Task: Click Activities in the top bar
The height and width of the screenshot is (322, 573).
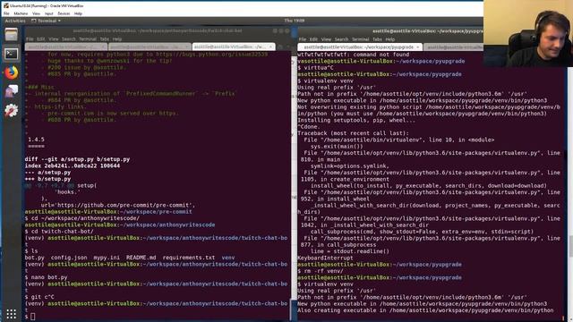Action: 15,21
